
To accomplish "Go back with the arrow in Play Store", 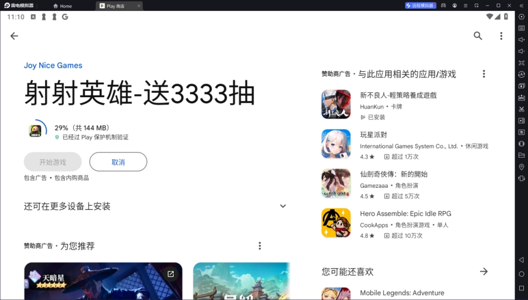I will coord(14,36).
